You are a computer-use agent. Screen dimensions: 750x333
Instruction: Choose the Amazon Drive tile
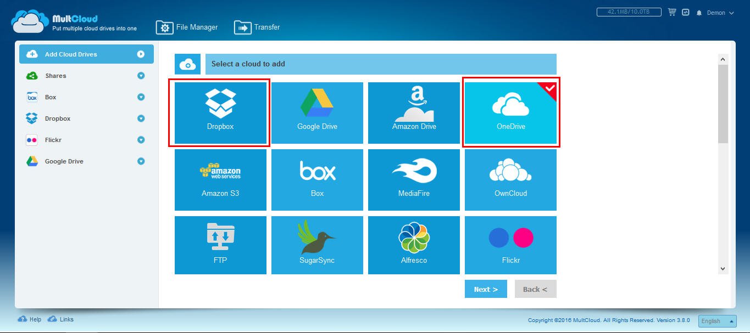pyautogui.click(x=414, y=113)
